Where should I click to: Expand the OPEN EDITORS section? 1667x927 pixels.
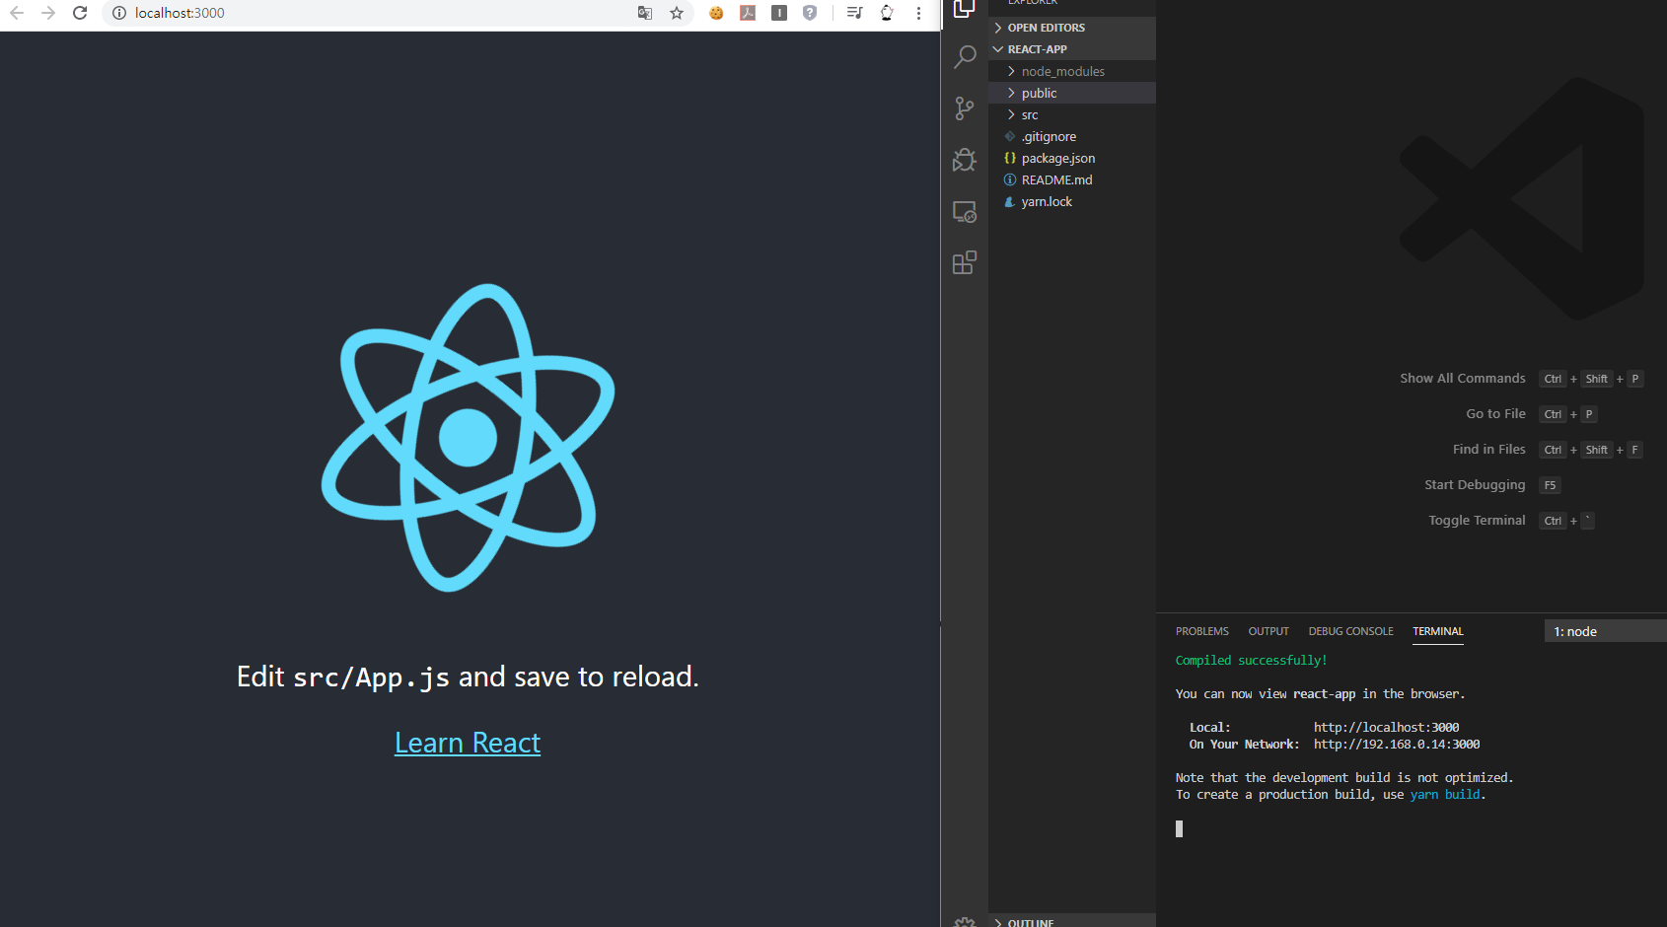click(1072, 28)
